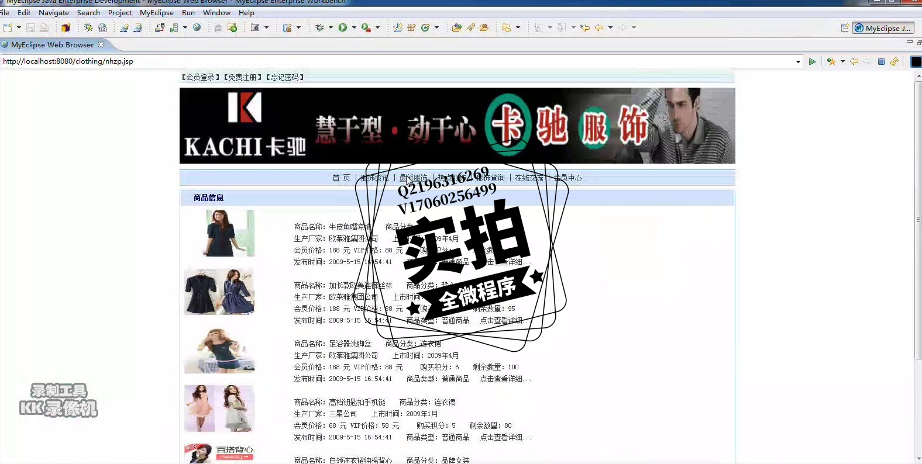Open the New file dropdown arrow
Image resolution: width=922 pixels, height=464 pixels.
coord(19,27)
